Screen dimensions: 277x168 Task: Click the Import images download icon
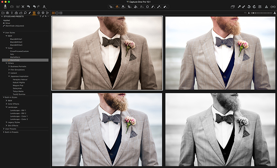[x=5, y=7]
